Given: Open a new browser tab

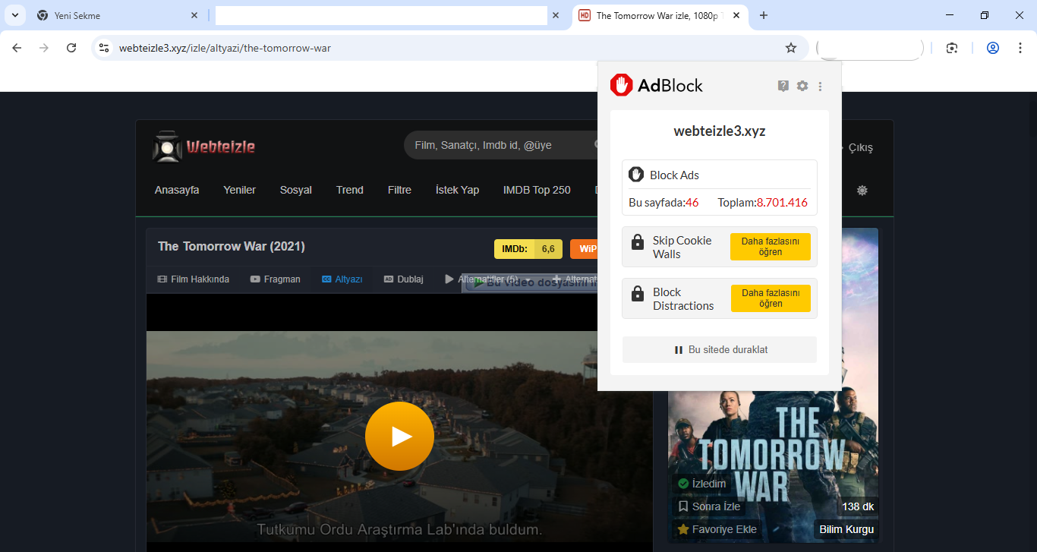Looking at the screenshot, I should [764, 15].
